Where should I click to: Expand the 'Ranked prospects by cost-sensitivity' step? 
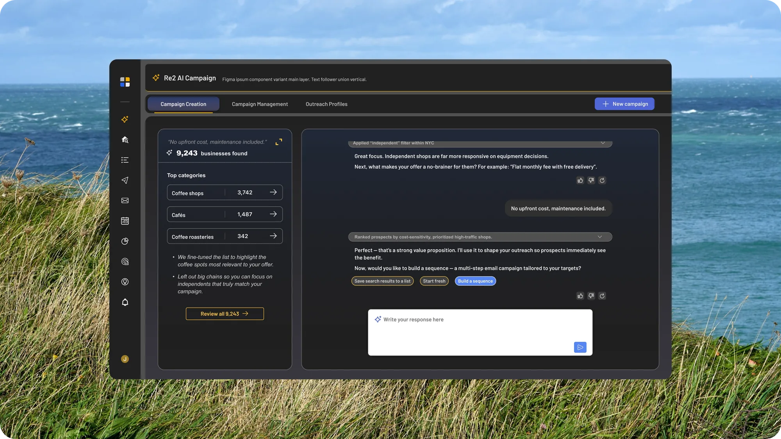pyautogui.click(x=600, y=237)
